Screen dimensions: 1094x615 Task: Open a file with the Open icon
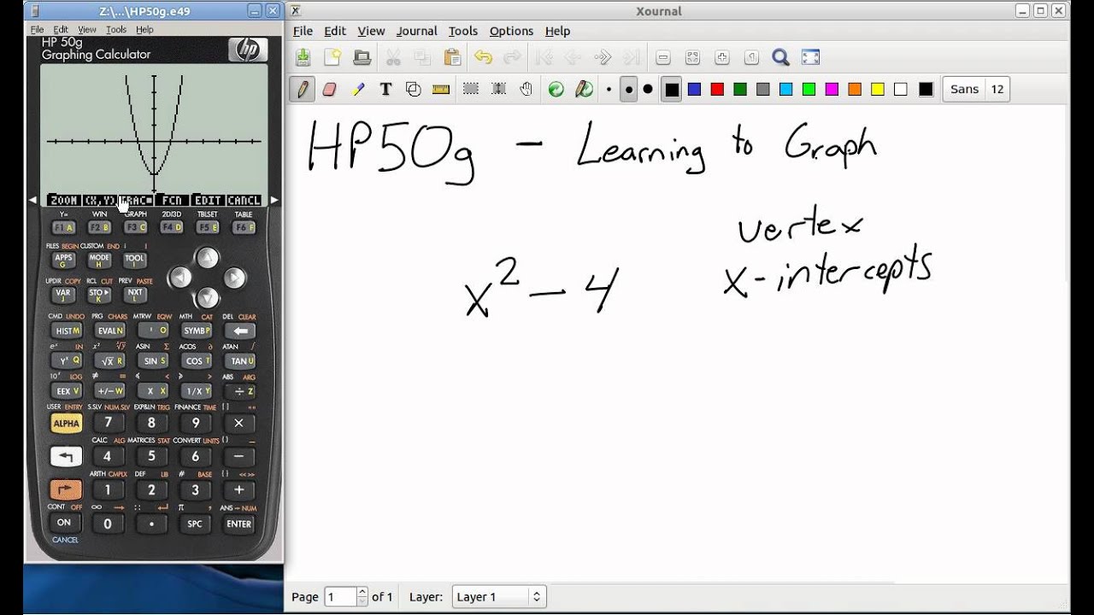coord(362,57)
